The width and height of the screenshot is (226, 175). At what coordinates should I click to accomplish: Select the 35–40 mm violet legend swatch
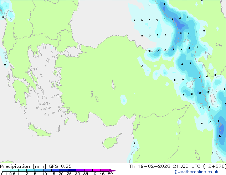coord(88,170)
